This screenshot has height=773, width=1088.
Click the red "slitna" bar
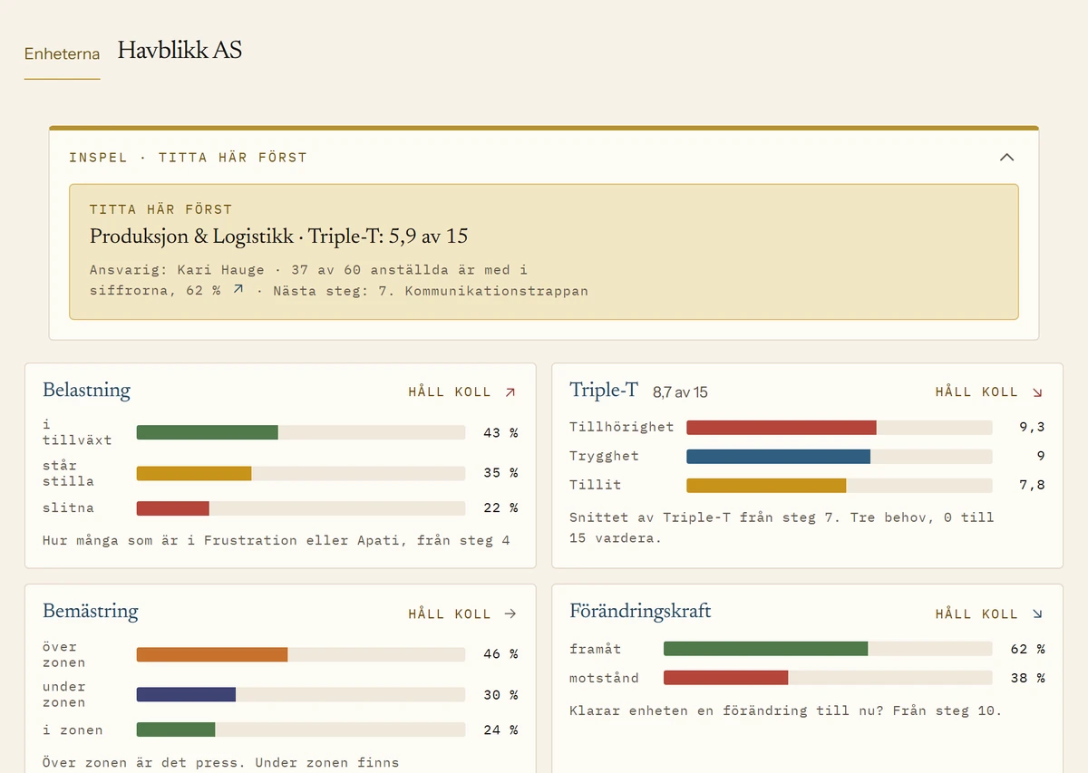173,508
